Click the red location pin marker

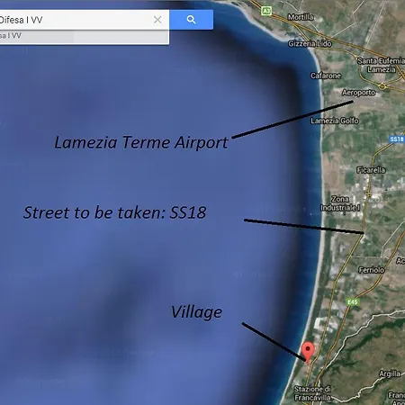click(308, 352)
